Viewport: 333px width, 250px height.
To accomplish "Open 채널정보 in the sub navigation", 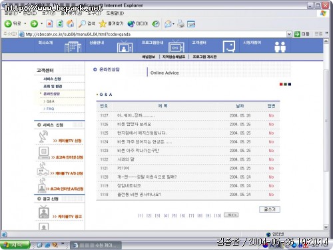I will coord(149,57).
